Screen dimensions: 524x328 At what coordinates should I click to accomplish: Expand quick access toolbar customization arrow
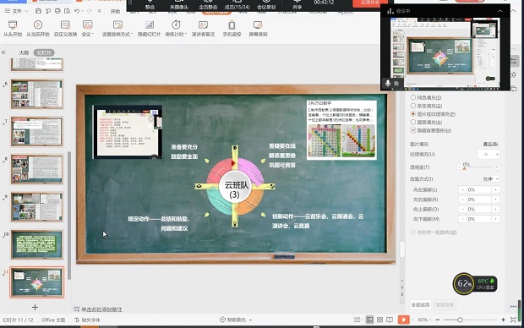[99, 11]
